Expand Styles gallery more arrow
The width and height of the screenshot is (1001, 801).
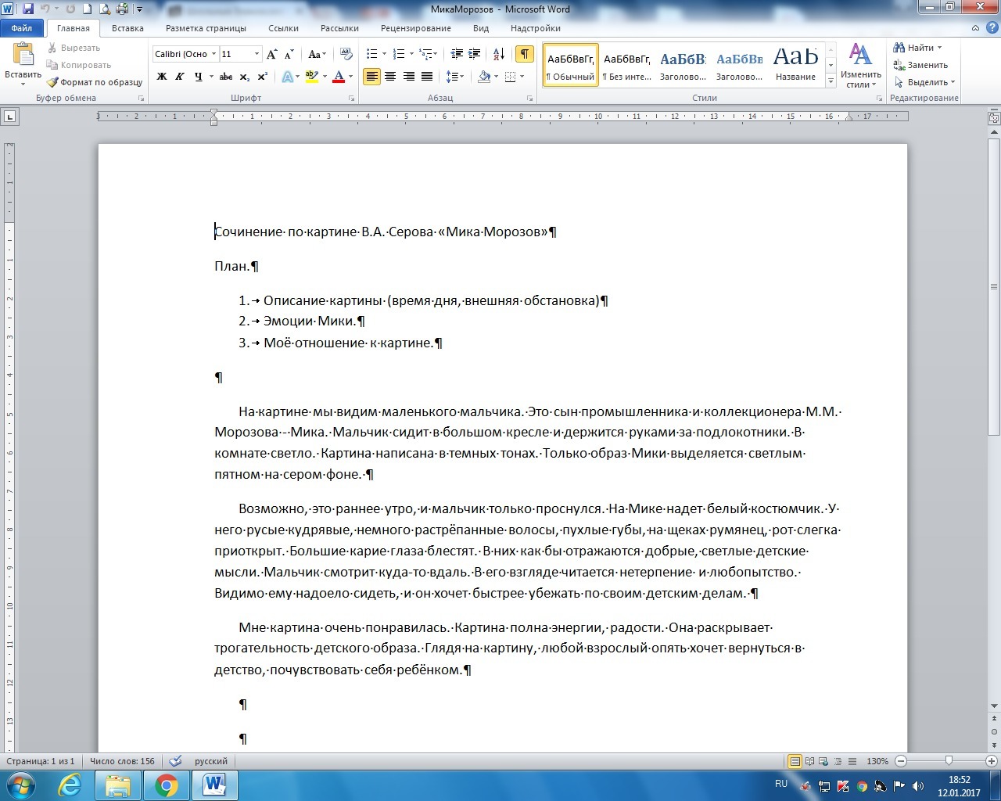tap(831, 81)
